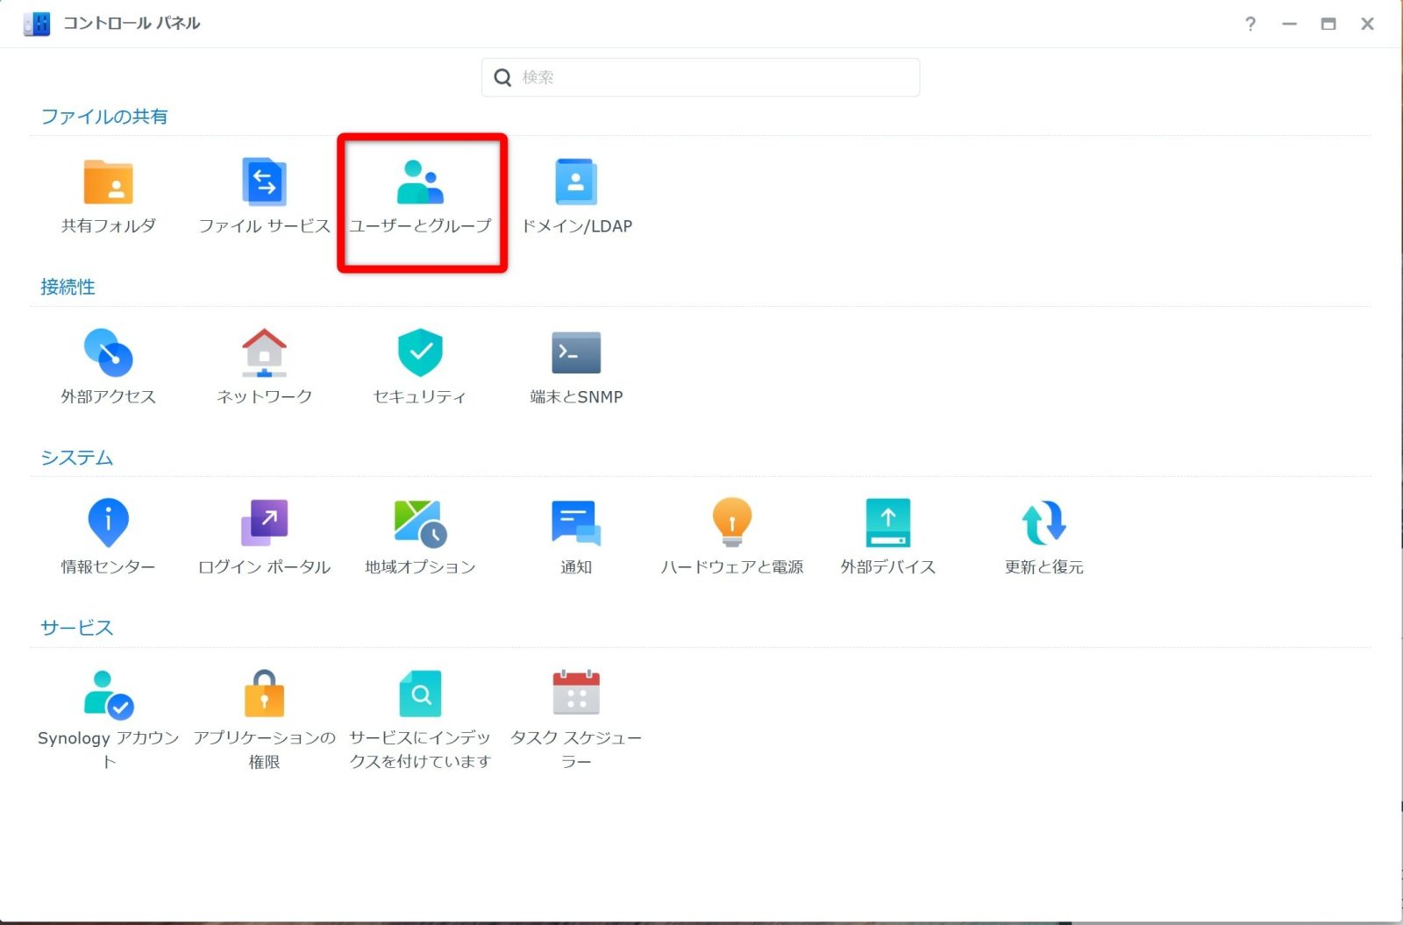Open the 情報センター icon
This screenshot has width=1403, height=925.
coord(108,523)
